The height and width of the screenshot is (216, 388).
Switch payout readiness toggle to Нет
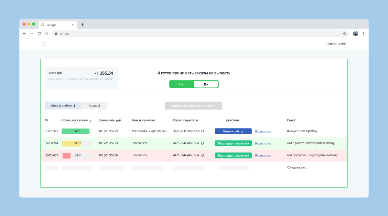click(x=182, y=84)
